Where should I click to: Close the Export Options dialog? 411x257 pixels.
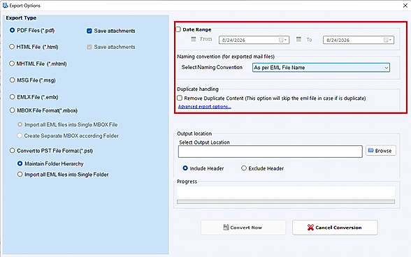tap(405, 6)
